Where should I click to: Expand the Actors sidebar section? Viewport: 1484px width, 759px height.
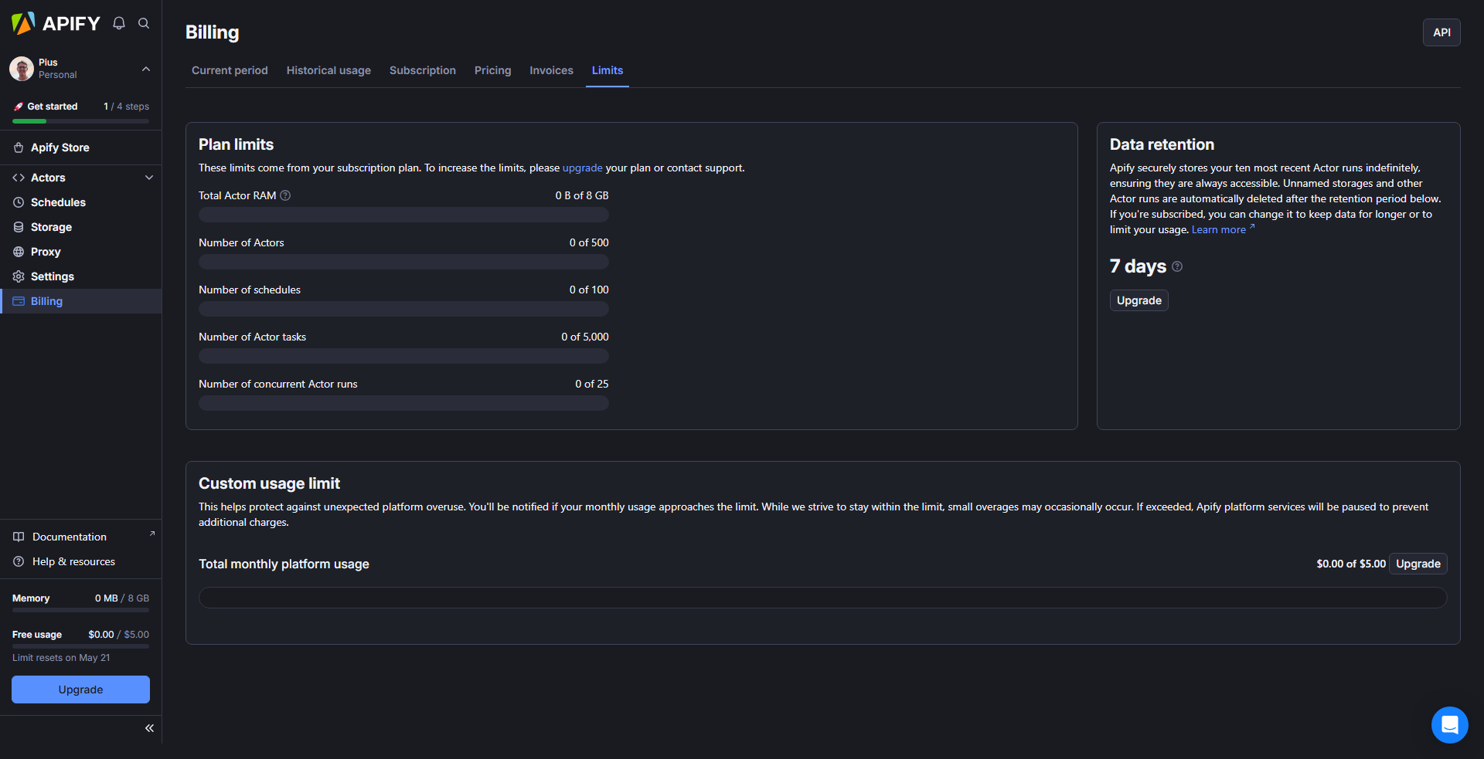click(x=149, y=178)
